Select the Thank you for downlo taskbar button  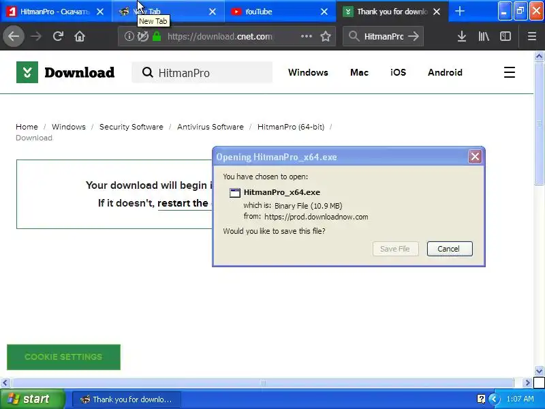click(127, 399)
